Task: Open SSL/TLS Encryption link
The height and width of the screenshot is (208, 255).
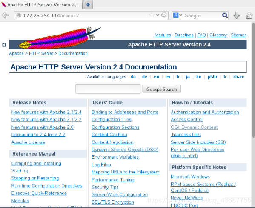Action: click(x=113, y=202)
